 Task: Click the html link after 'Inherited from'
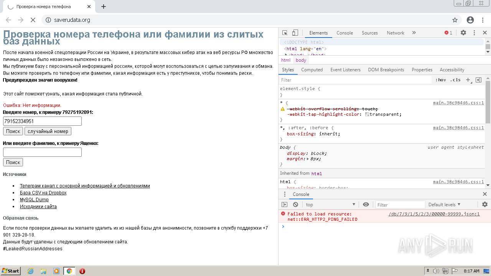click(316, 174)
